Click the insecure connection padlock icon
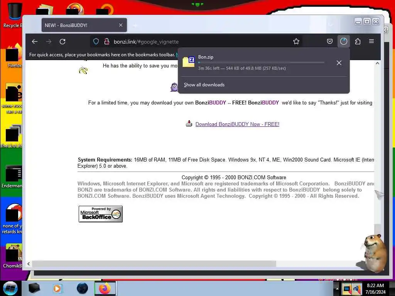This screenshot has height=296, width=395. pyautogui.click(x=107, y=42)
